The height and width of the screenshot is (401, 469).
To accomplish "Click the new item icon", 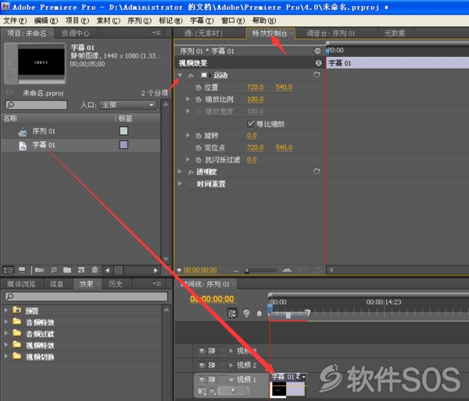I will click(x=81, y=270).
